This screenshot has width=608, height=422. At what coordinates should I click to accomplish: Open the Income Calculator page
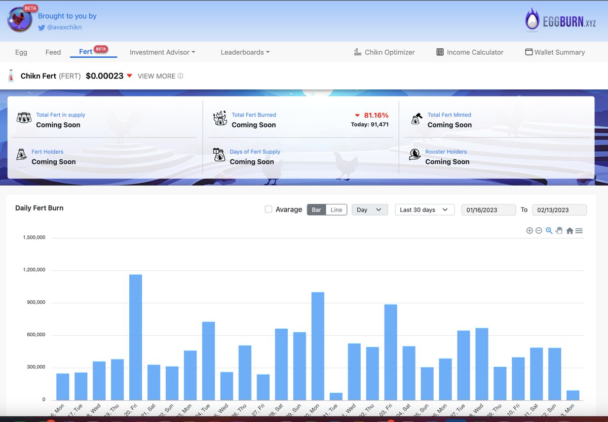pyautogui.click(x=470, y=52)
